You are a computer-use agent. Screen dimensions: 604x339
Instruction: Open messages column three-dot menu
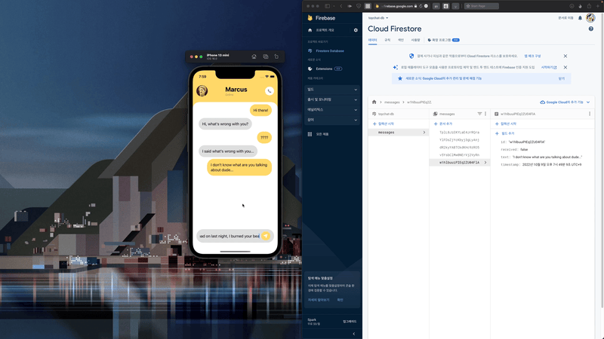[x=485, y=114]
